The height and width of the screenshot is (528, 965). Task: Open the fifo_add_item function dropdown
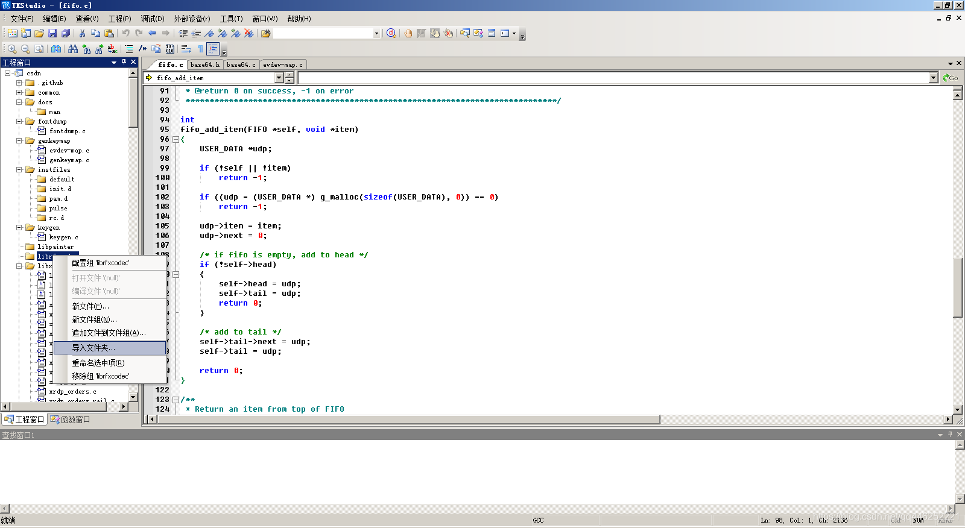pyautogui.click(x=279, y=78)
